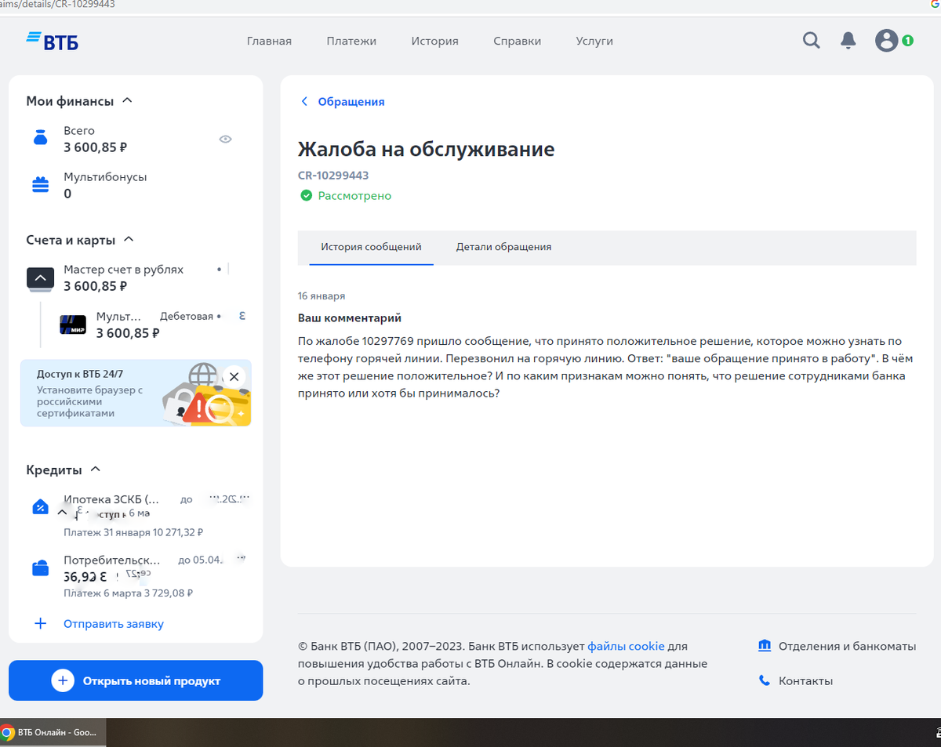Click the briefcase icon for Потребительский кредит
Image resolution: width=941 pixels, height=747 pixels.
point(40,567)
